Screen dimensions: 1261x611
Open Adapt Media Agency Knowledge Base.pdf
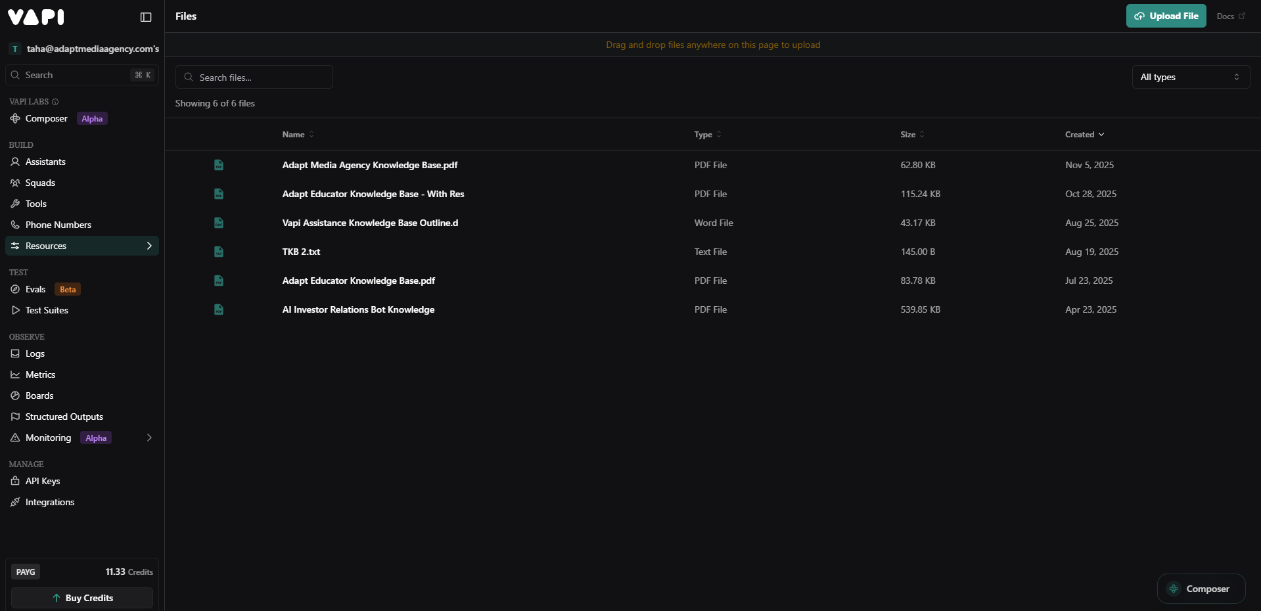(370, 165)
